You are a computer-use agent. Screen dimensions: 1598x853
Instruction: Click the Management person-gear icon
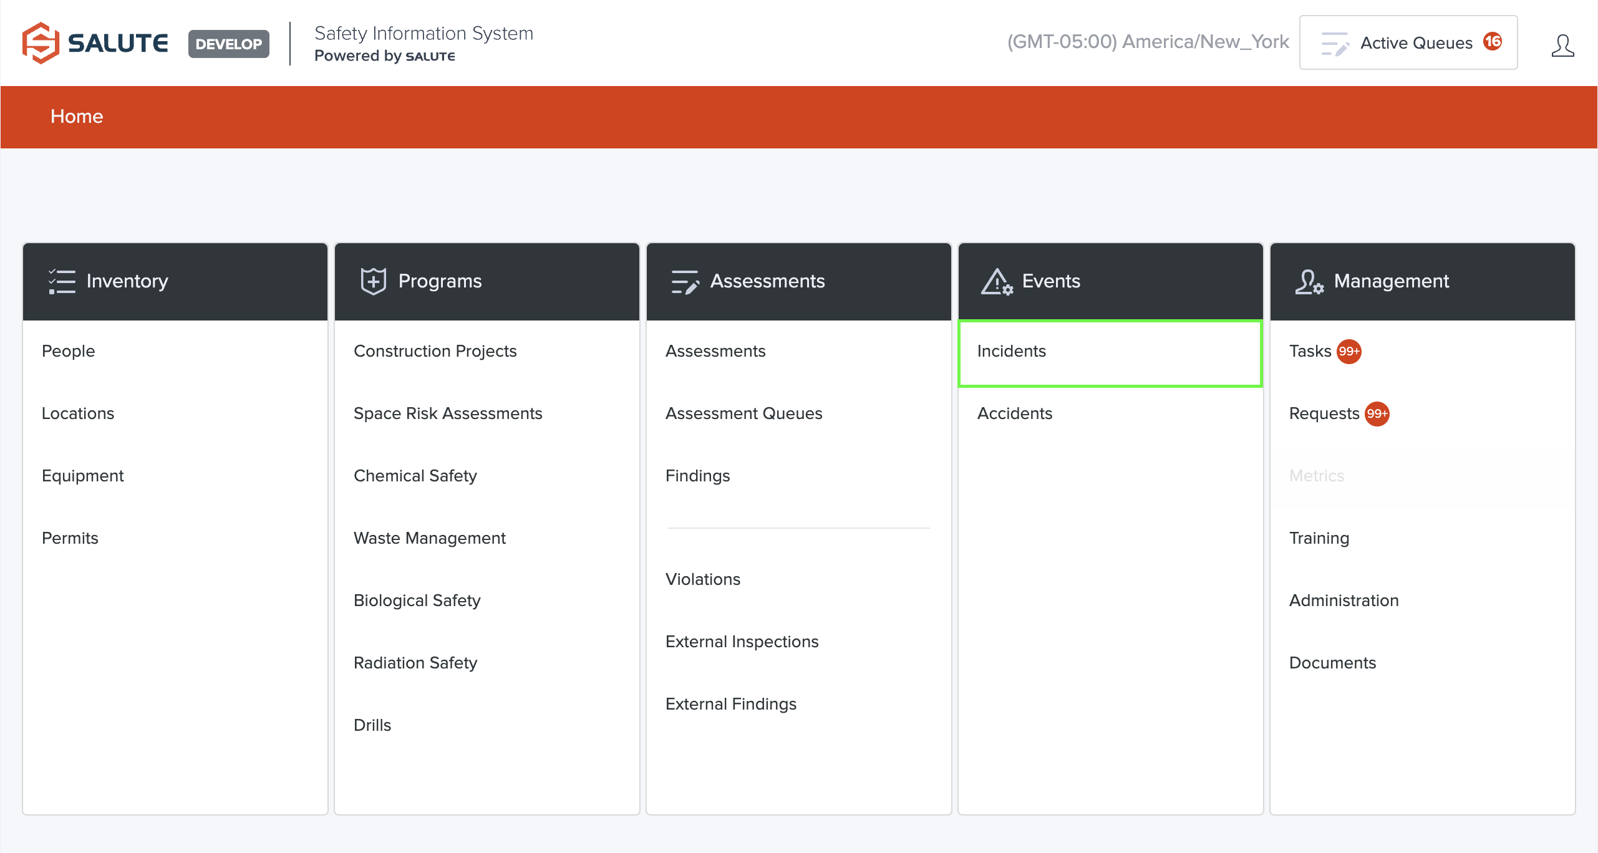point(1309,282)
